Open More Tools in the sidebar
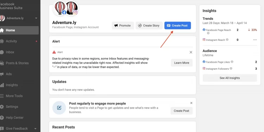The width and height of the screenshot is (264, 132). [x=19, y=96]
